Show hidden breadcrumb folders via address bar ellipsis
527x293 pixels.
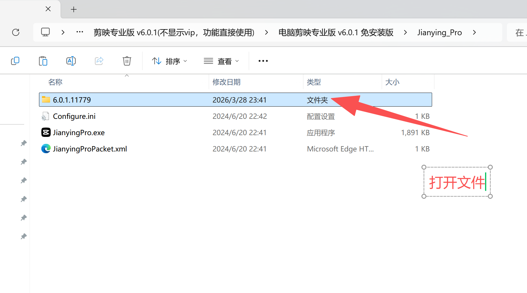tap(80, 32)
